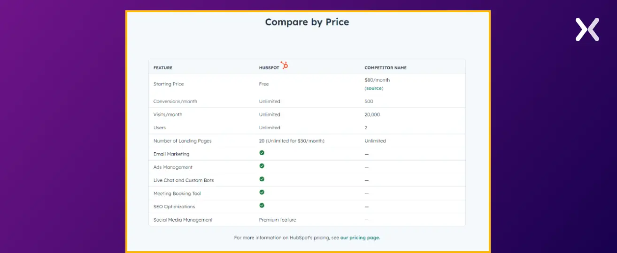Click competitor dash in Meeting Booking Tool row
Screen dimensions: 617x253
[367, 193]
